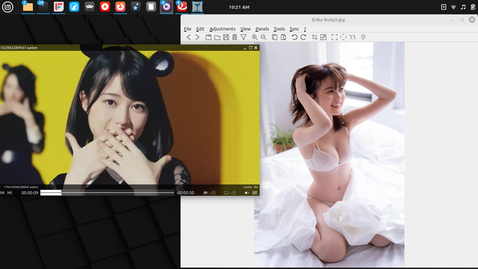Click the clock showing 10:21 AM
The image size is (478, 269).
pyautogui.click(x=239, y=7)
